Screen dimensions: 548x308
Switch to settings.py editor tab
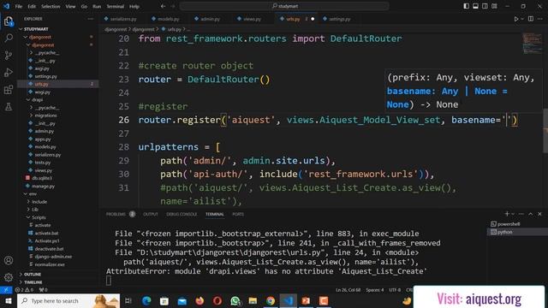pyautogui.click(x=340, y=19)
